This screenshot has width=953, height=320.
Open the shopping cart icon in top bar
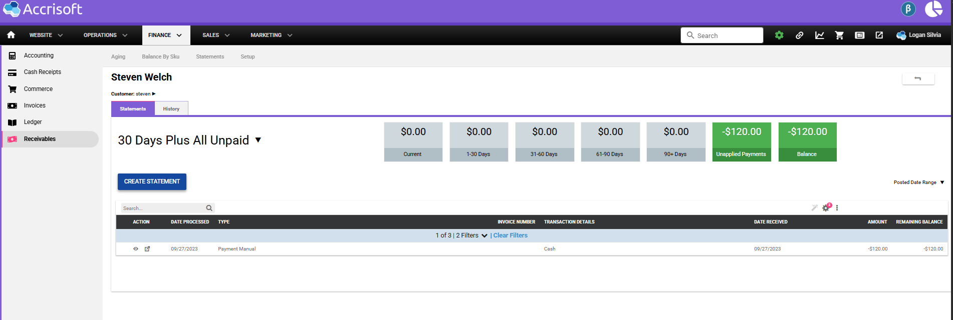pos(839,35)
